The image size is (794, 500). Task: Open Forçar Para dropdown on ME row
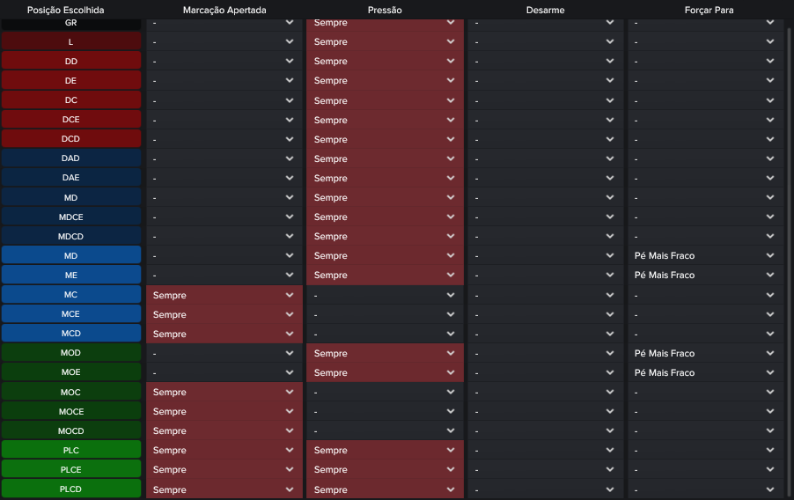pyautogui.click(x=704, y=276)
